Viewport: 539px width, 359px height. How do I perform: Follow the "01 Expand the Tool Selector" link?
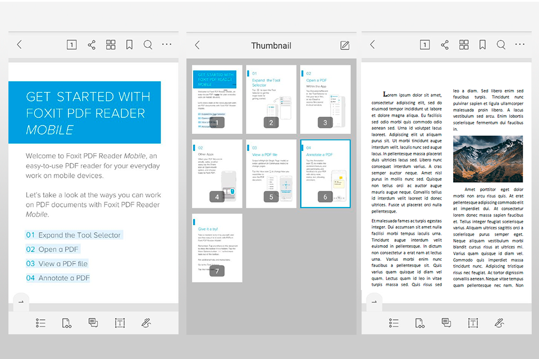73,235
